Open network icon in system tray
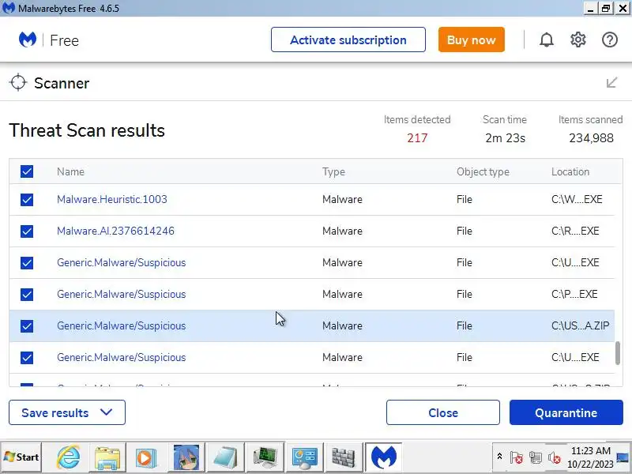This screenshot has width=632, height=474. 536,457
